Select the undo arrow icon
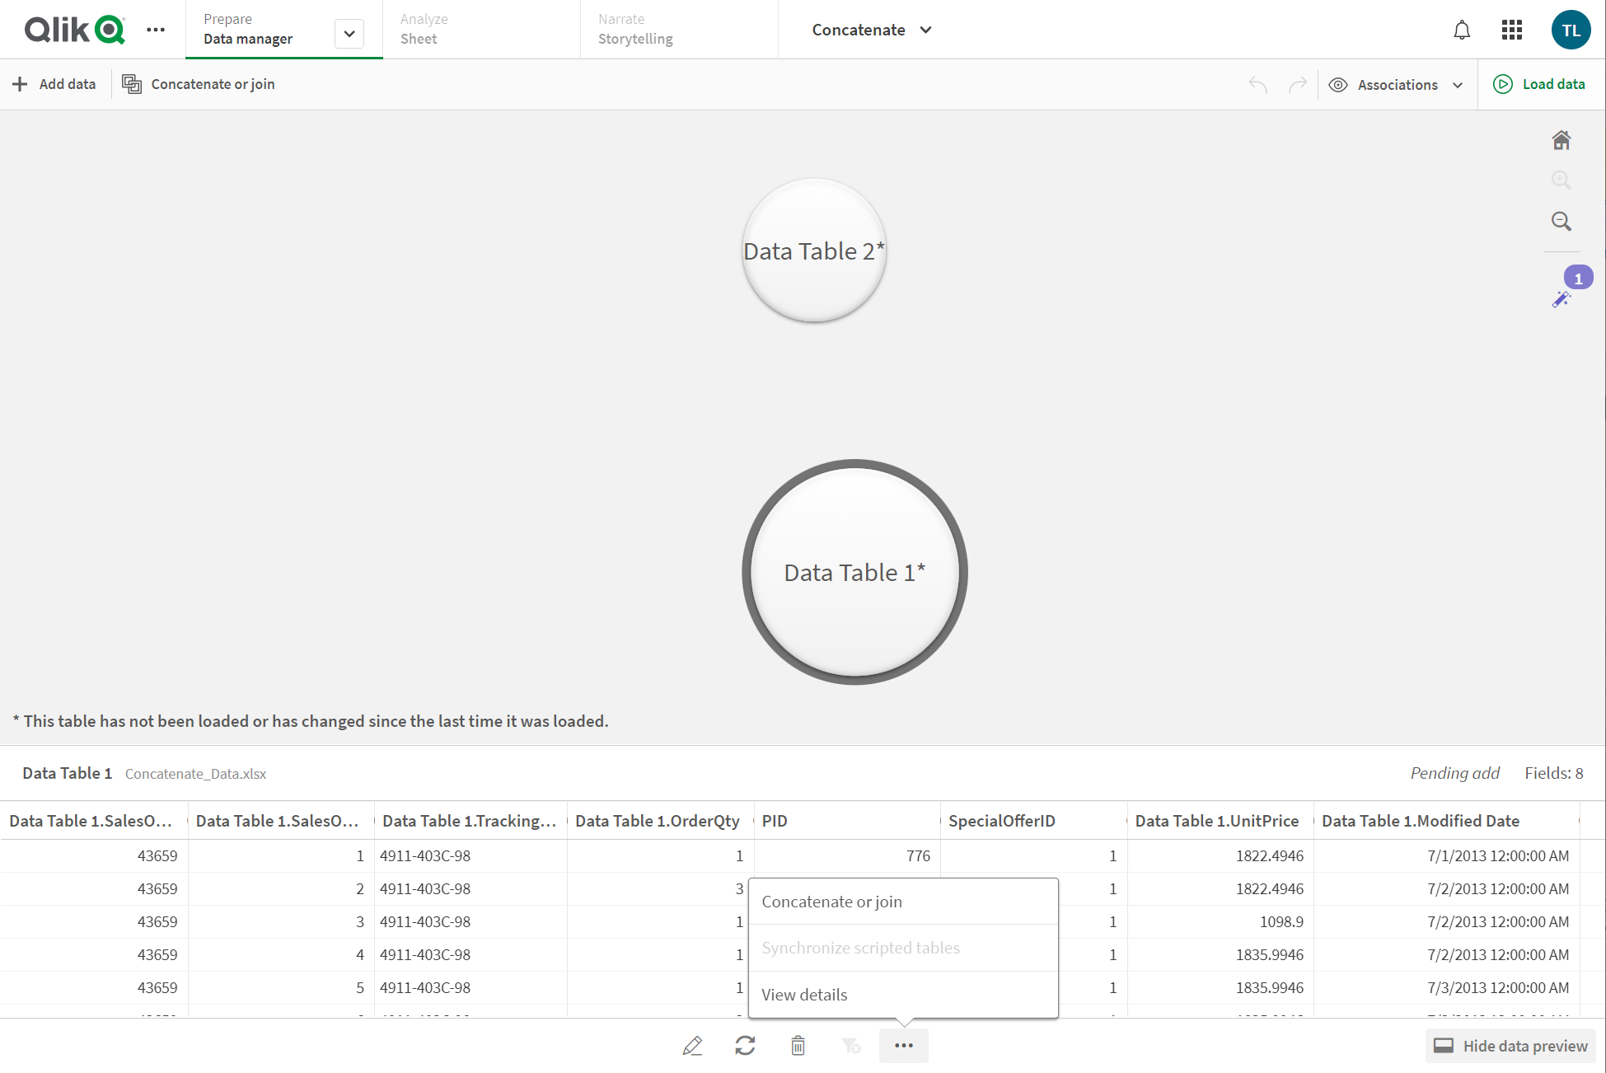 [x=1257, y=84]
